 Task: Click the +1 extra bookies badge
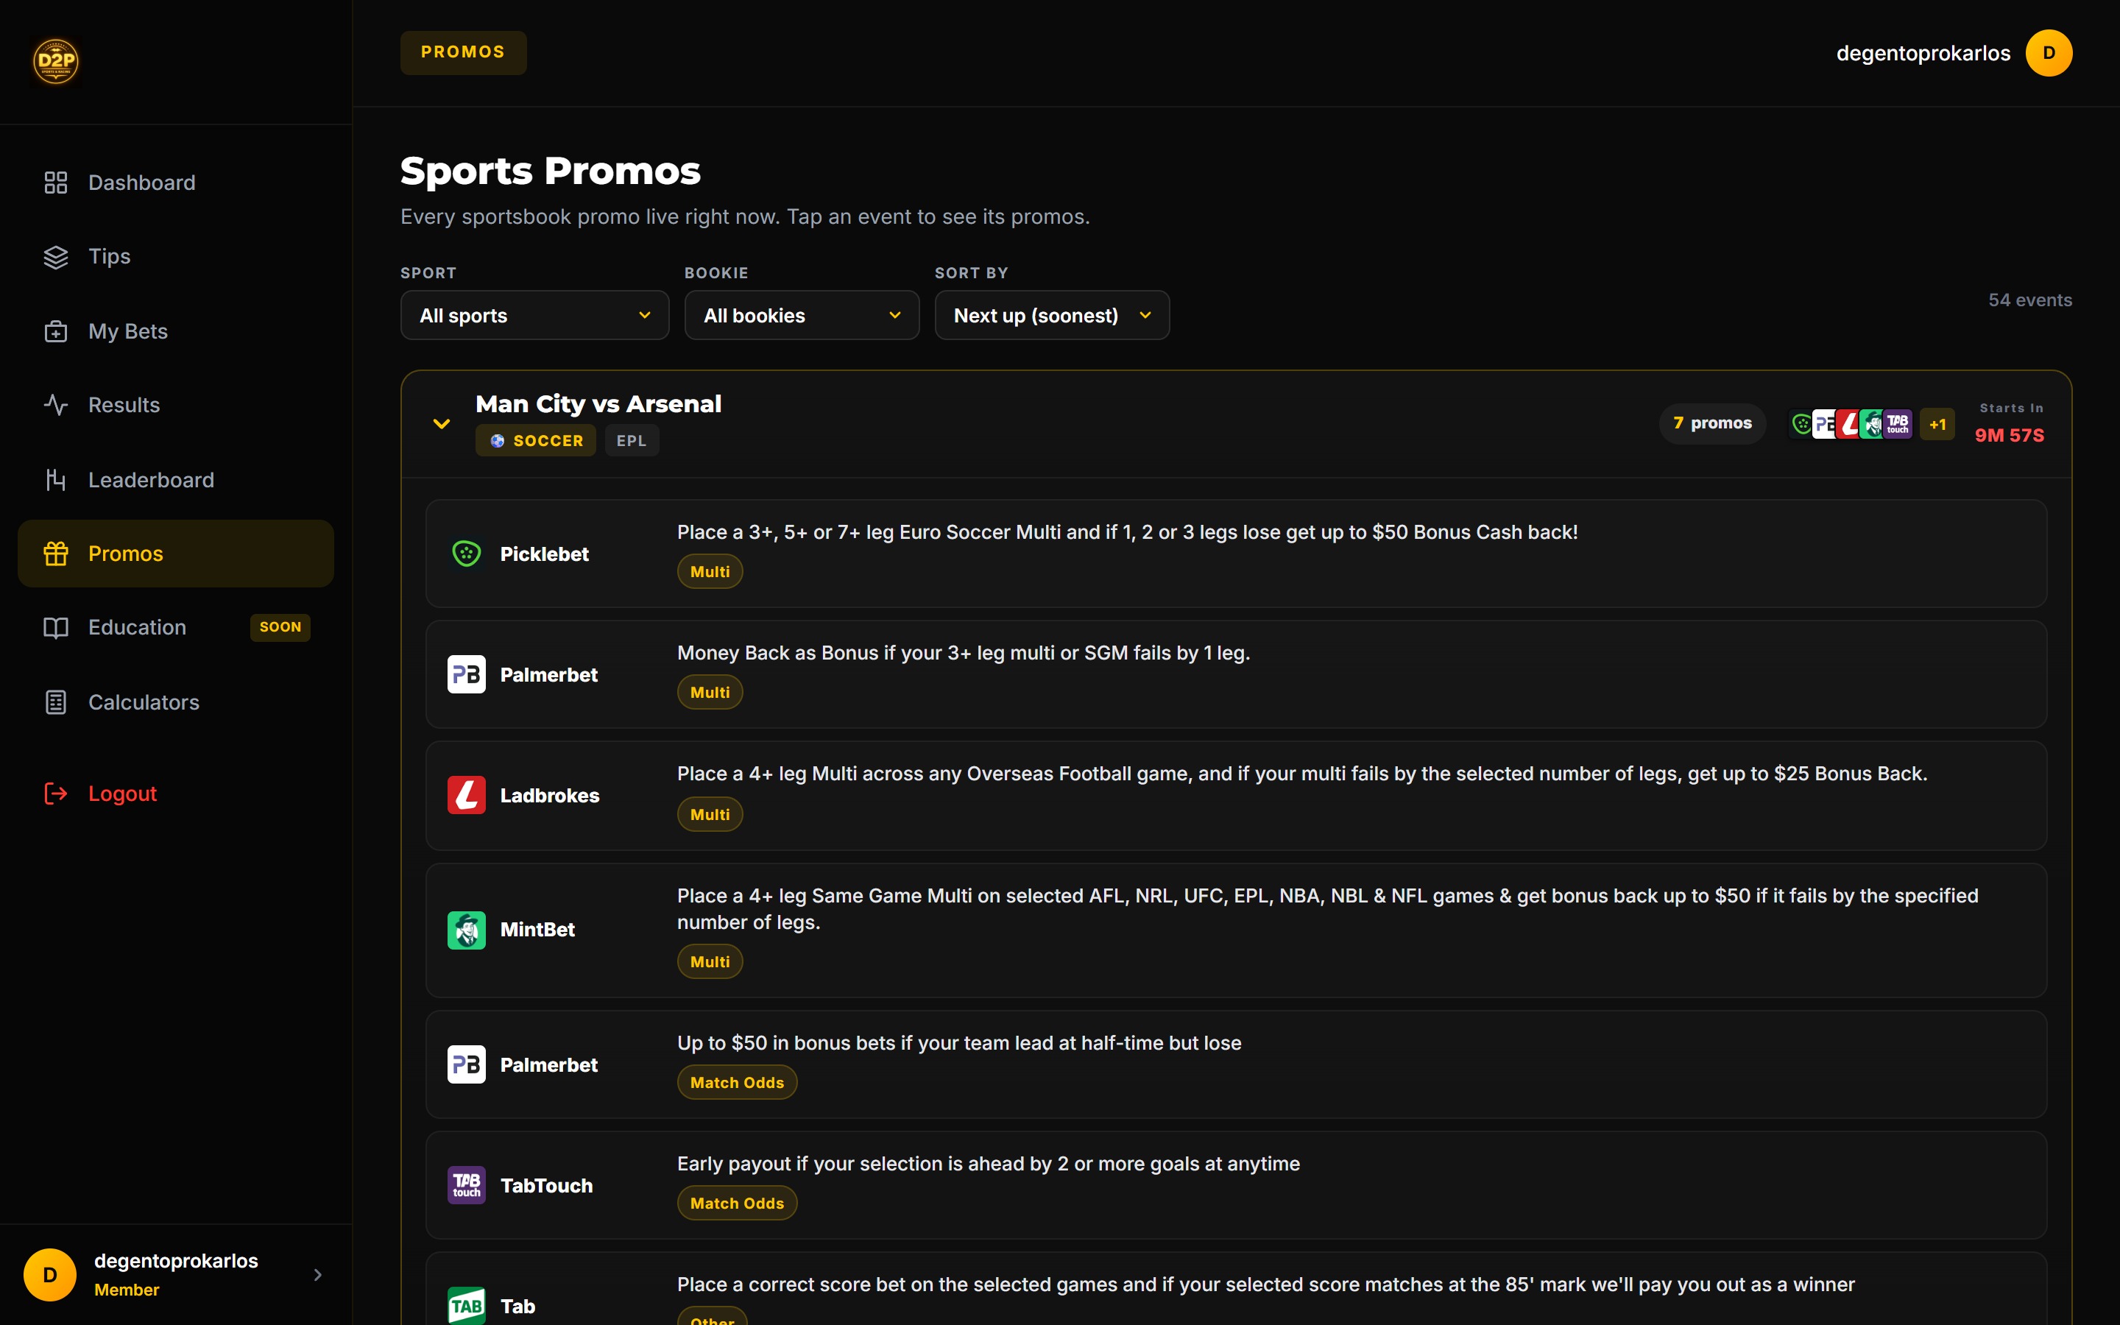click(1937, 423)
